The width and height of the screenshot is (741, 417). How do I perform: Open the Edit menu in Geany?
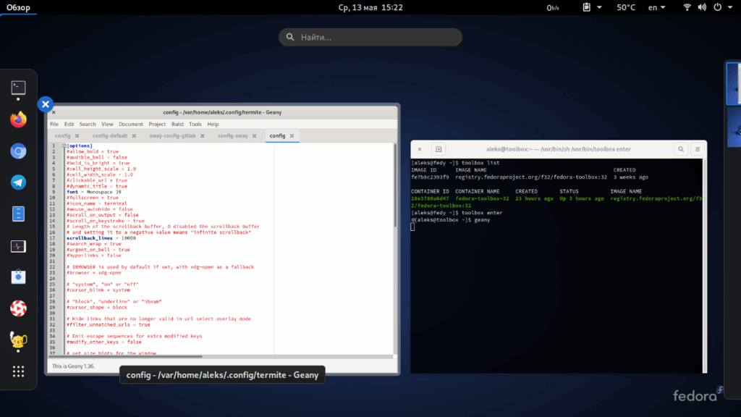point(69,124)
